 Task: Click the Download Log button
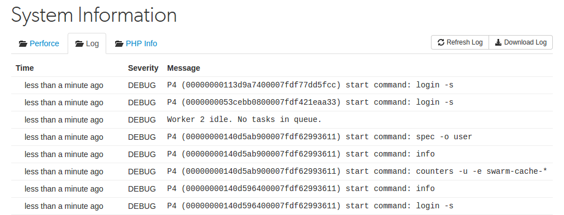pyautogui.click(x=520, y=42)
